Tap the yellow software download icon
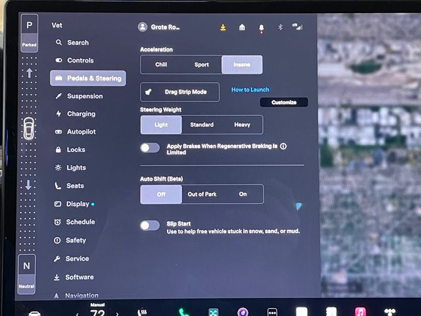Image resolution: width=421 pixels, height=316 pixels. (223, 27)
